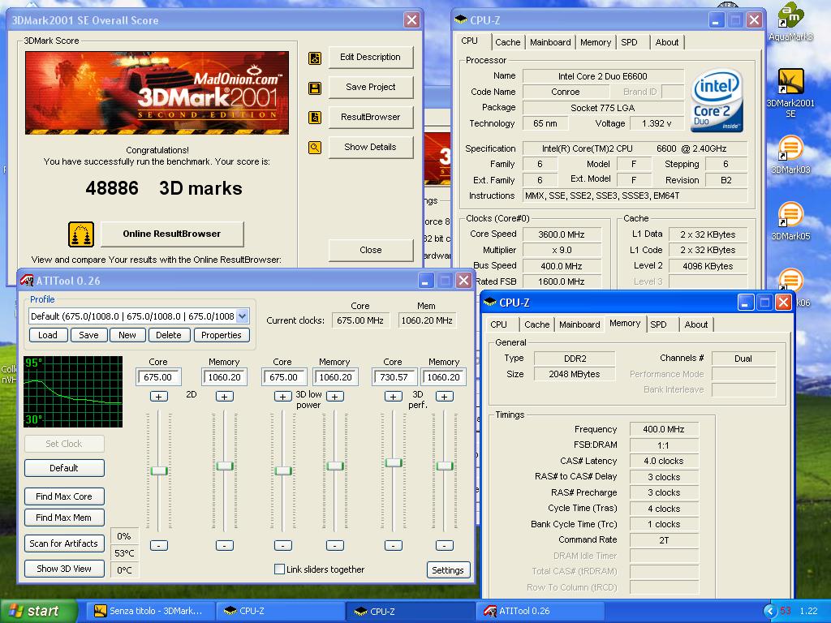Image resolution: width=831 pixels, height=623 pixels.
Task: Click Default button in ATITool
Action: click(64, 468)
